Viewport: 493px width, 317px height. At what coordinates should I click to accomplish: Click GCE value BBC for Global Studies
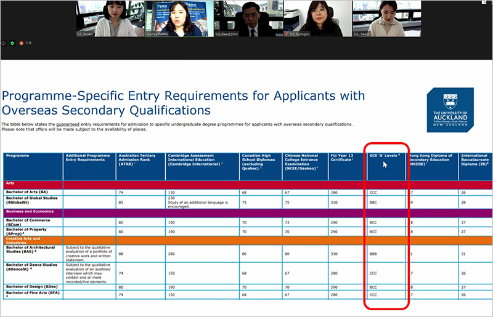coord(373,203)
